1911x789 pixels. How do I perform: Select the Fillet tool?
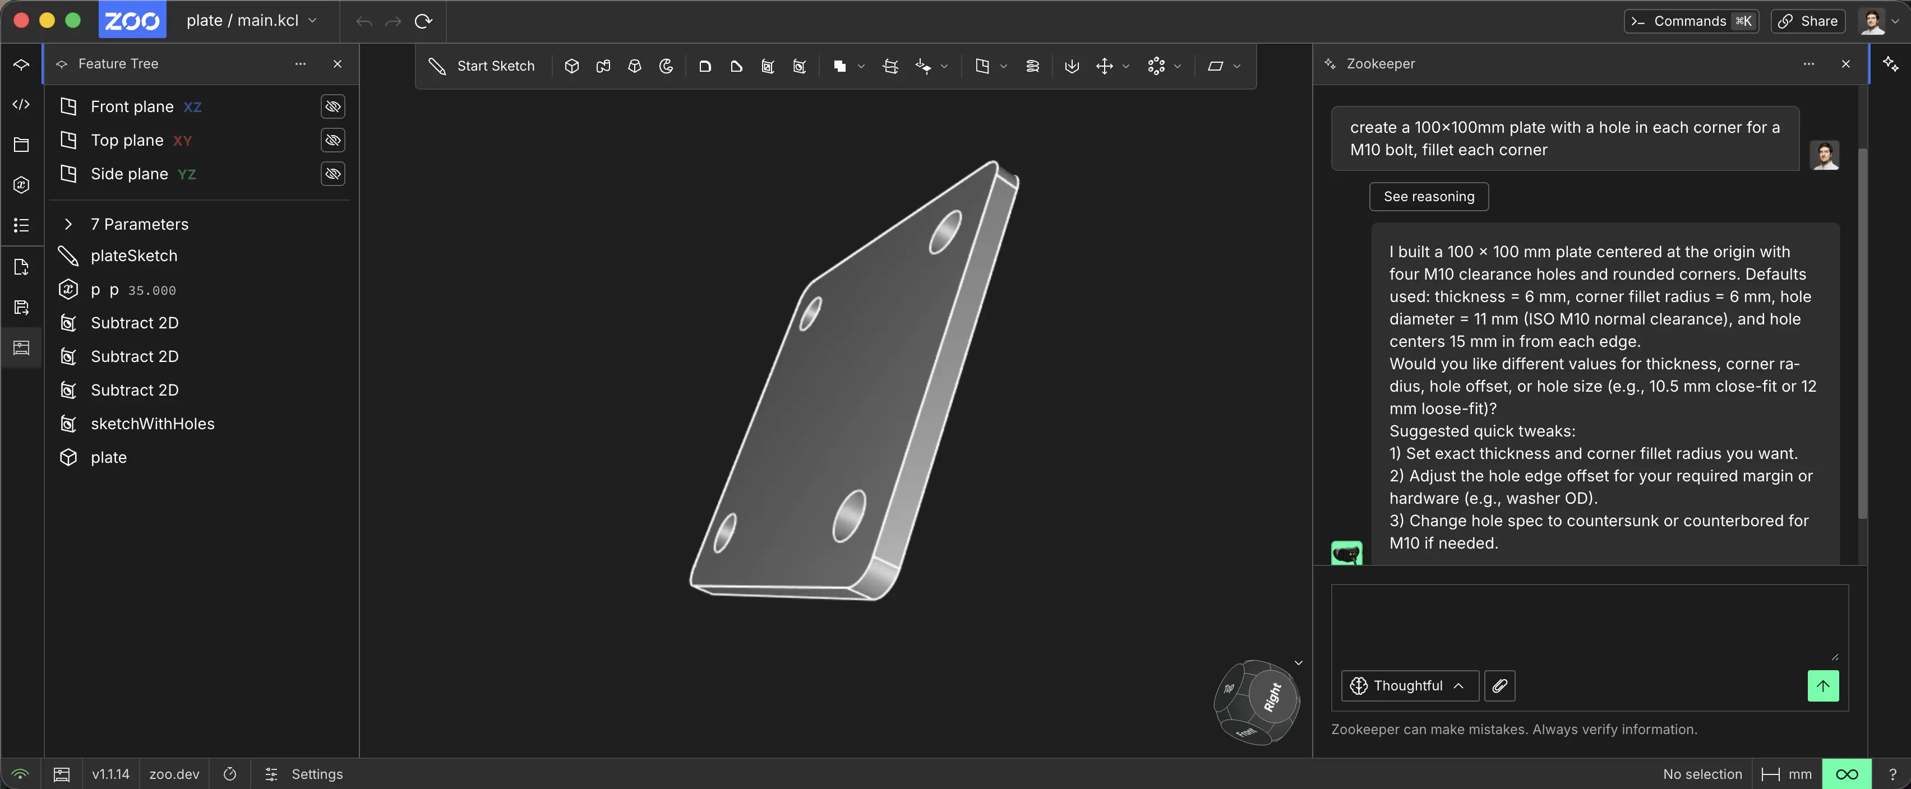pos(705,66)
